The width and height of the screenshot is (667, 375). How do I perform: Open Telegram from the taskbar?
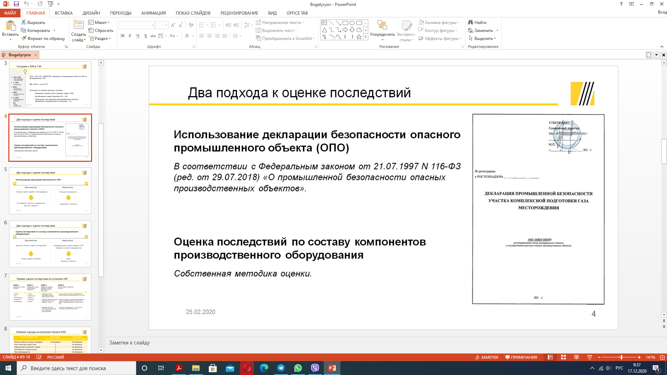281,368
